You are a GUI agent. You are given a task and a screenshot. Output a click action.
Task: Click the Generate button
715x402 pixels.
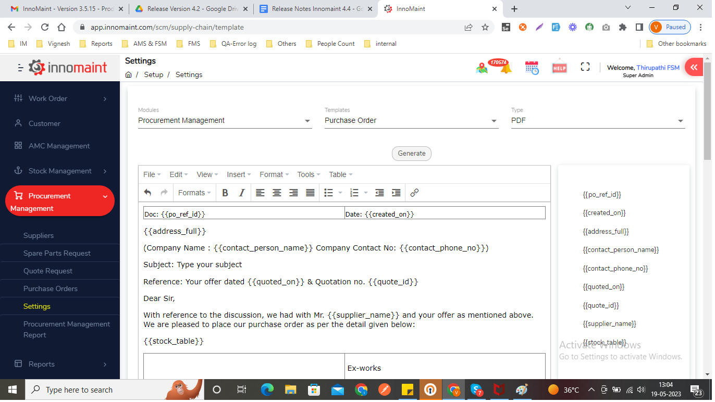(x=412, y=154)
